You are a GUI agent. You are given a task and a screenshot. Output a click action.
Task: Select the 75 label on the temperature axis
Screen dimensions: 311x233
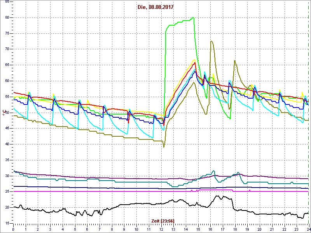[7, 33]
